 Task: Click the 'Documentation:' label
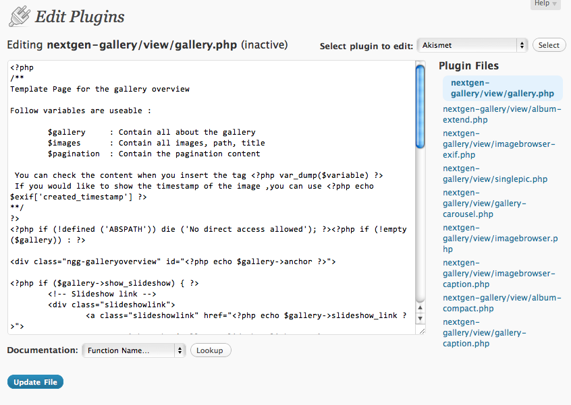[43, 350]
